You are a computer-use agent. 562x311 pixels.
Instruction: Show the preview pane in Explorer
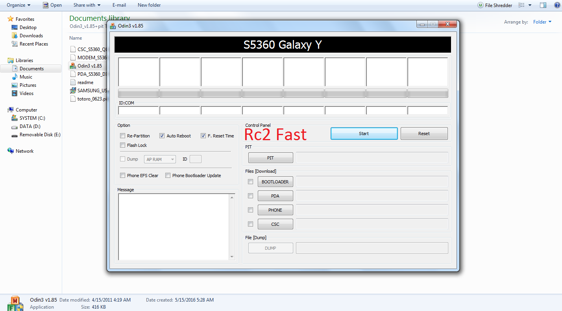[x=543, y=5]
